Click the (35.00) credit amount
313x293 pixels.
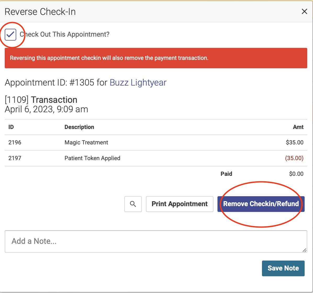tap(294, 158)
